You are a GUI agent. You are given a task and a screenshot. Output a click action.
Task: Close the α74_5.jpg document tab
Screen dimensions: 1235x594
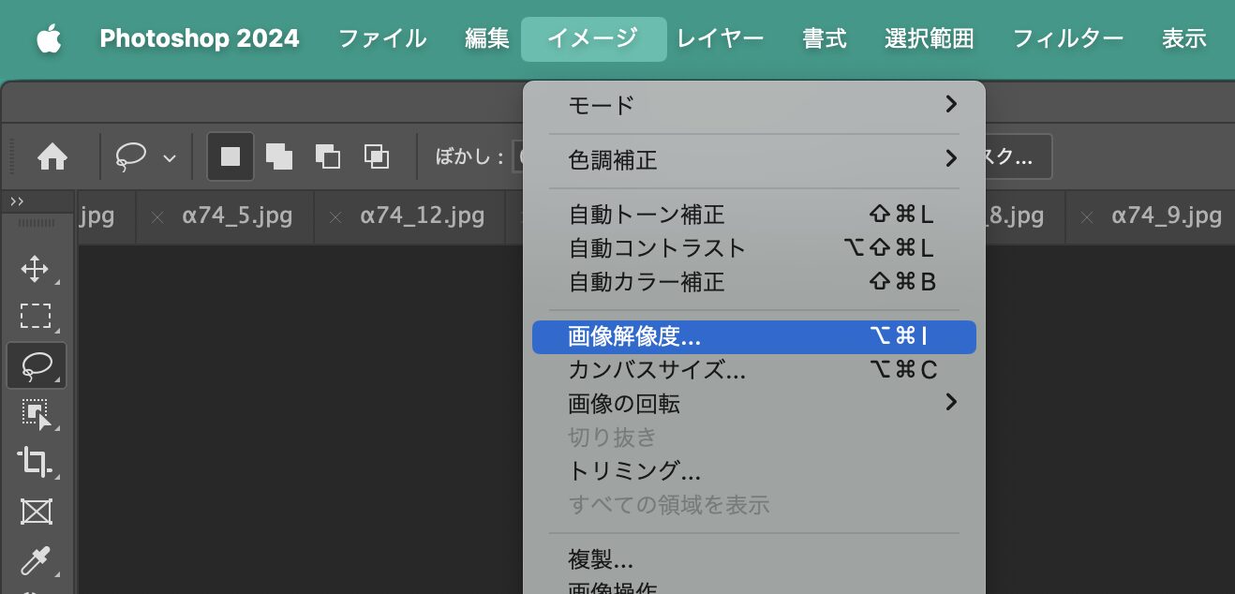coord(157,217)
